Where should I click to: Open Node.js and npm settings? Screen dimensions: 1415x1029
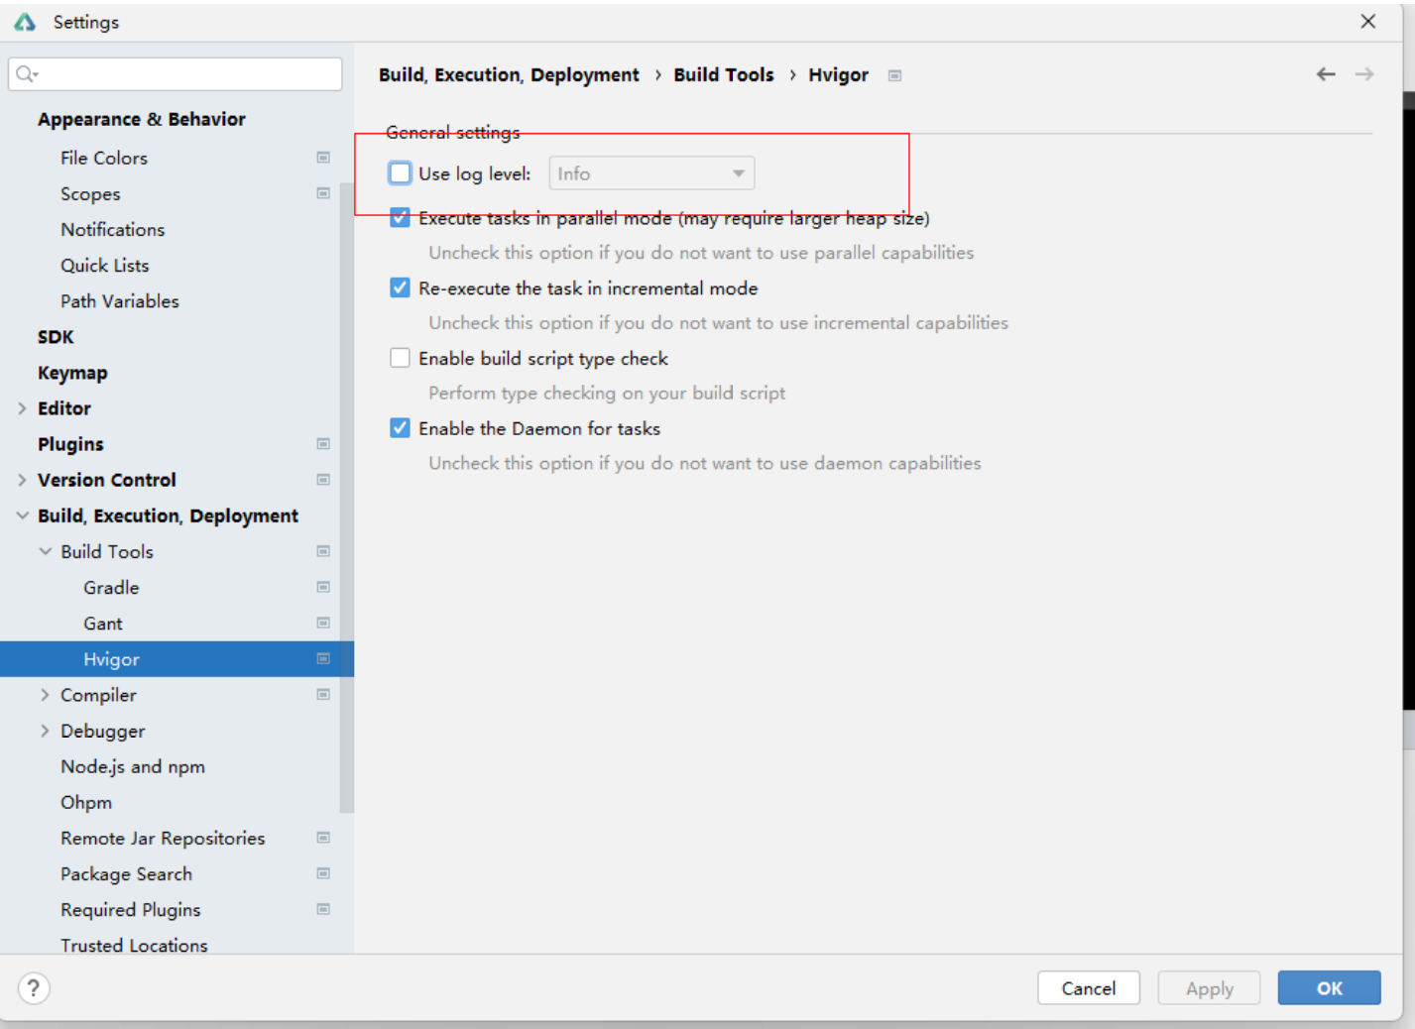coord(133,766)
